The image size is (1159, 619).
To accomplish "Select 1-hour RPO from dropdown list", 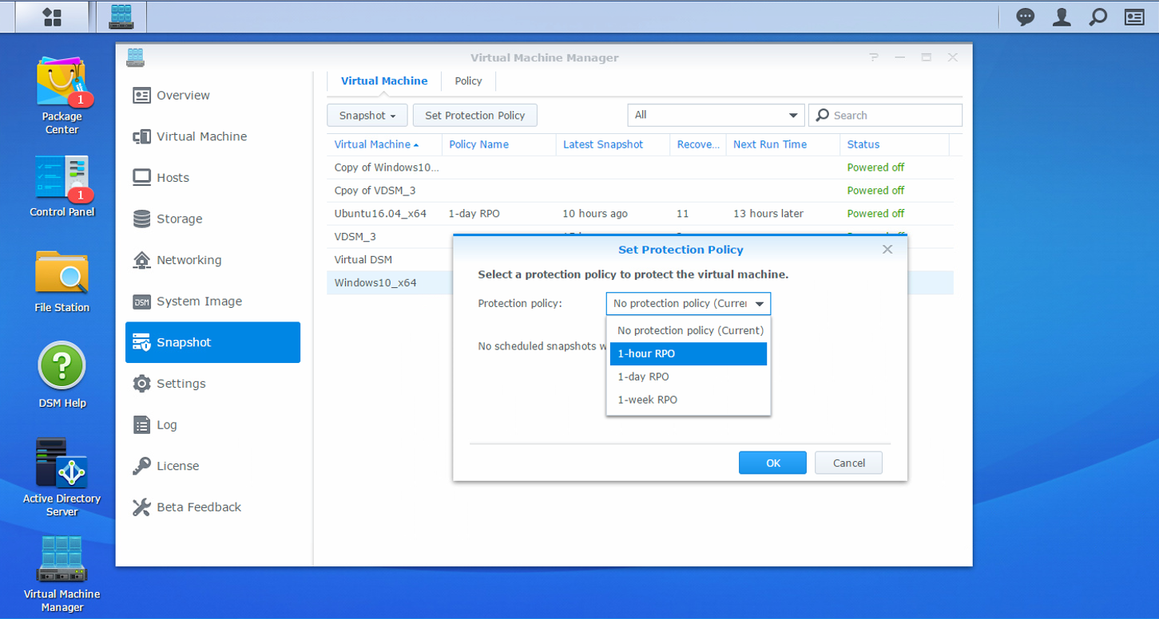I will pyautogui.click(x=688, y=354).
